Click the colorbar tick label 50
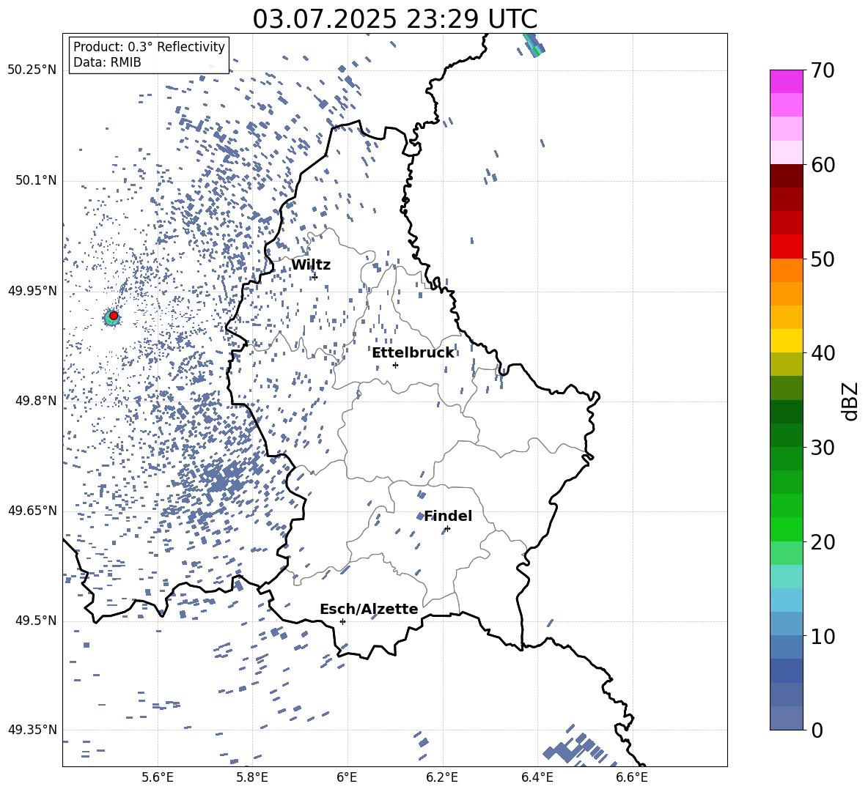Screen dimensions: 868x792 point(823,259)
